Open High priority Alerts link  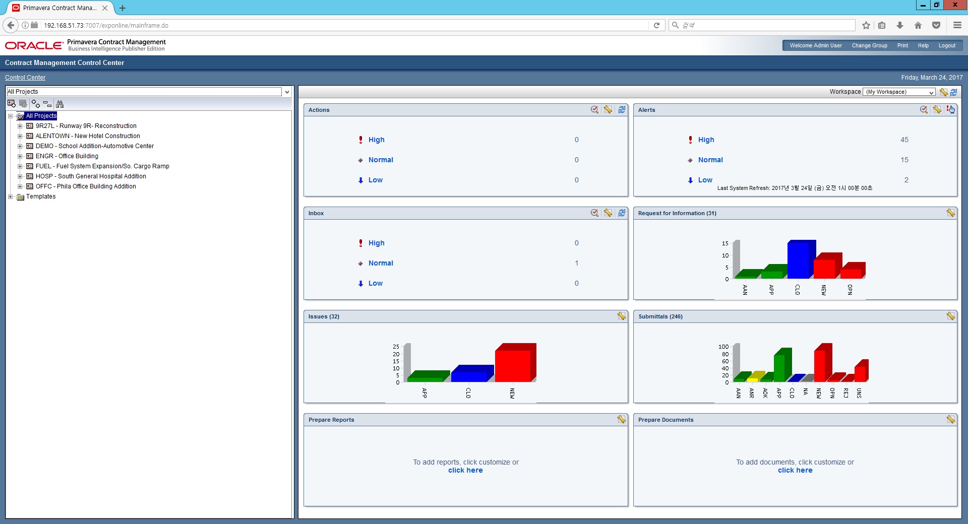point(706,140)
